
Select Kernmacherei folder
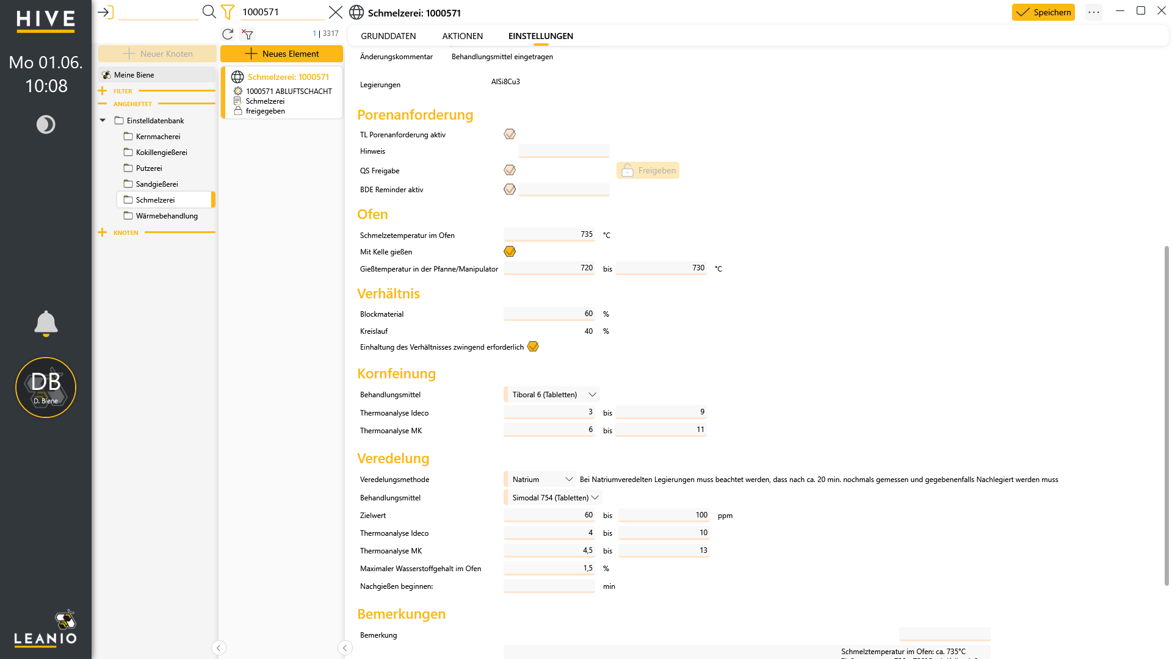coord(157,137)
